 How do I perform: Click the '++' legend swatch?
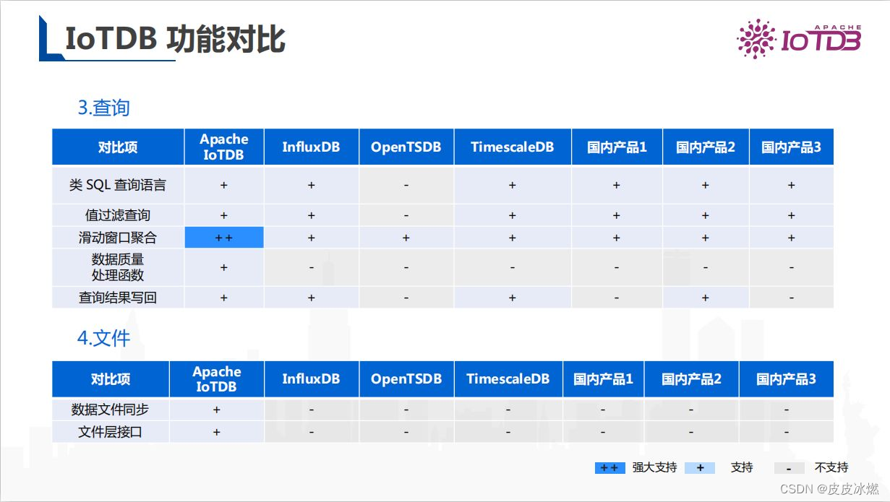point(609,468)
